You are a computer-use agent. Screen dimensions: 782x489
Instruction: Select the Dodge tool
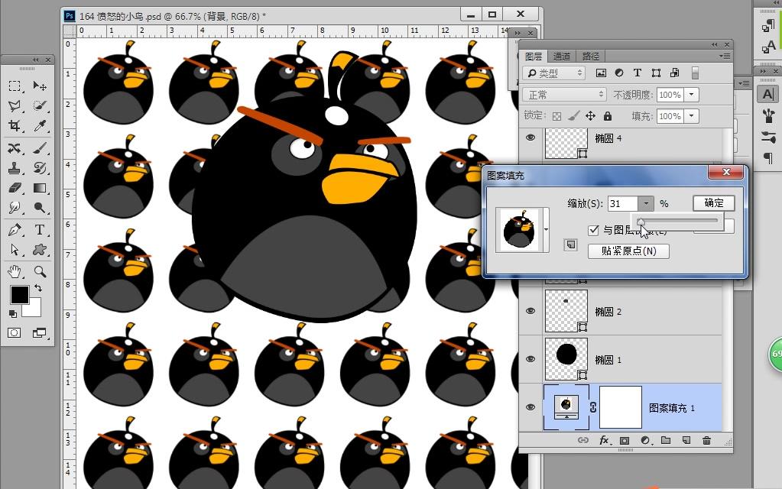click(x=40, y=207)
